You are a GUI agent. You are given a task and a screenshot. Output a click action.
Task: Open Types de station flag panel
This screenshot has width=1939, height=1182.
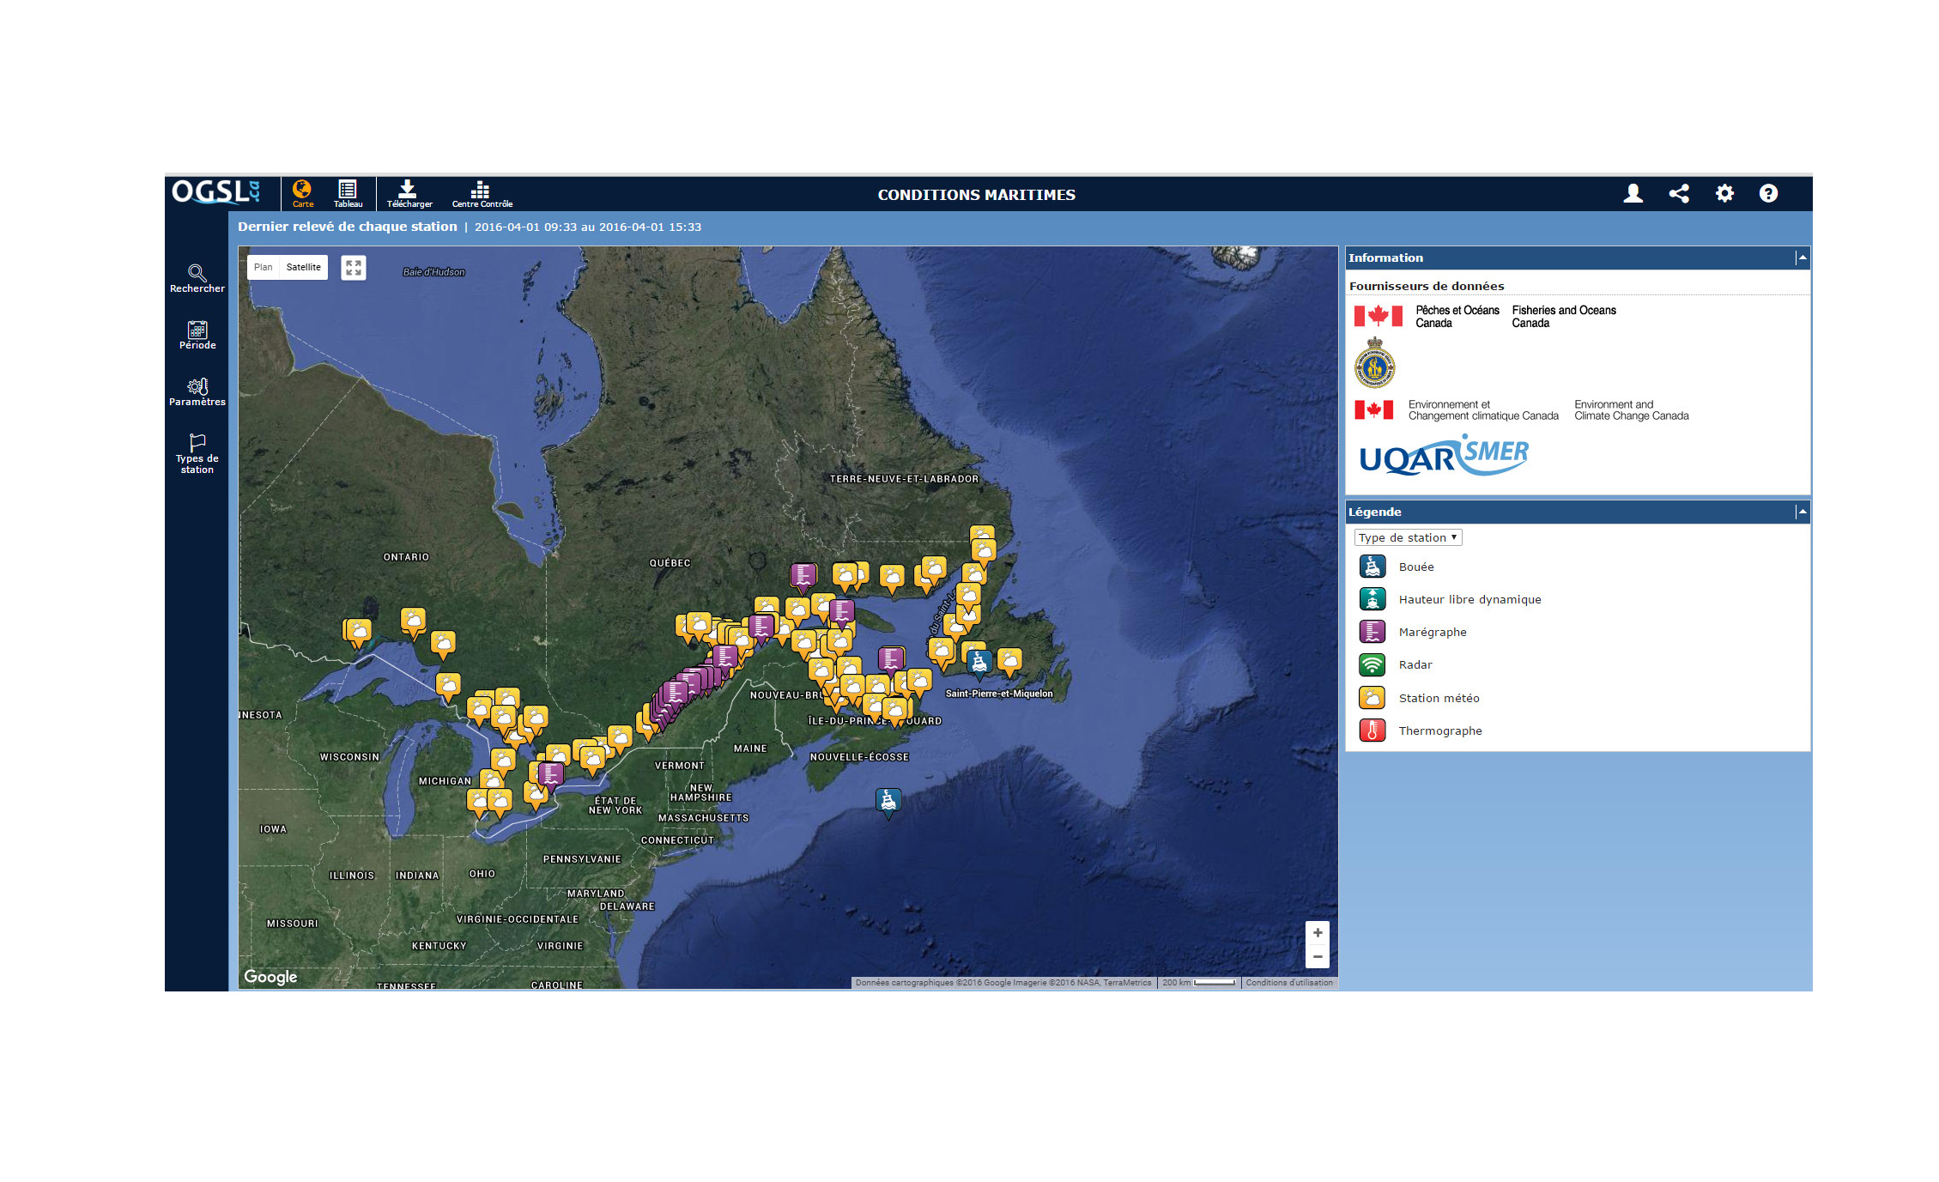197,453
